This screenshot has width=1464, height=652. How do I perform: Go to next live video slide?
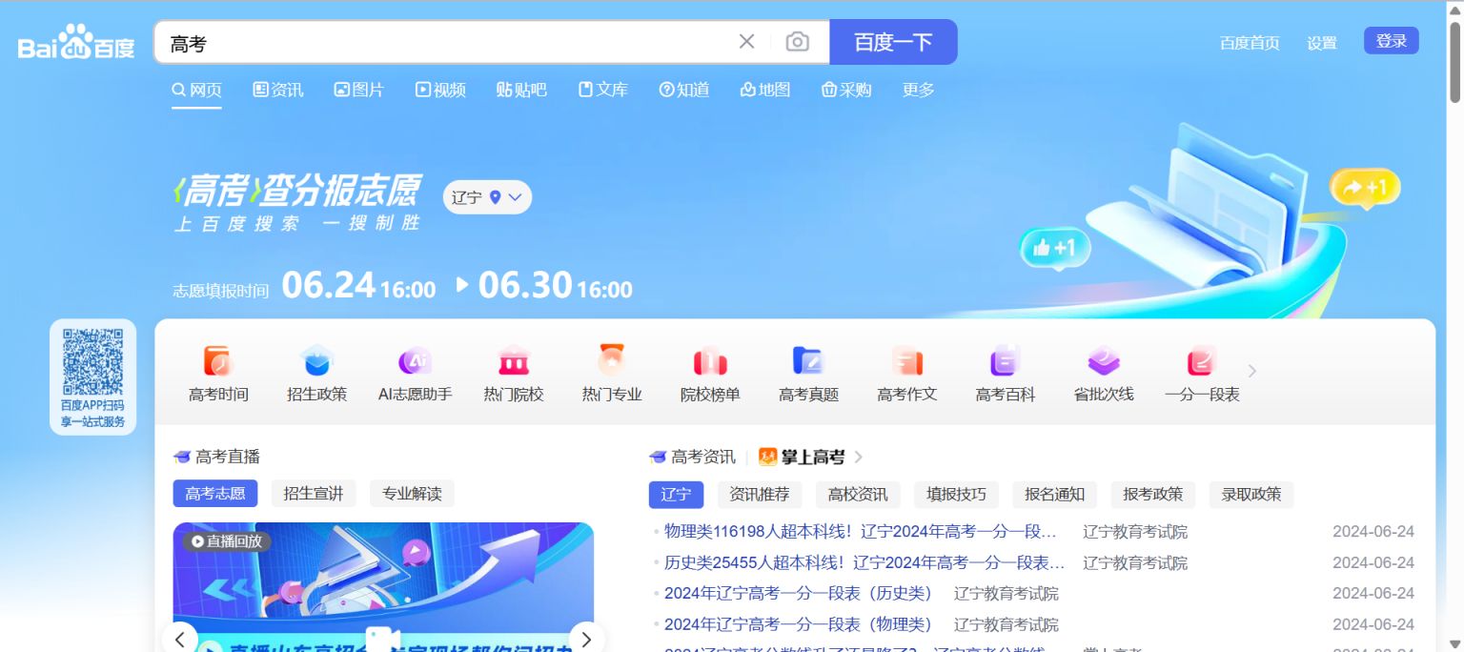coord(586,639)
